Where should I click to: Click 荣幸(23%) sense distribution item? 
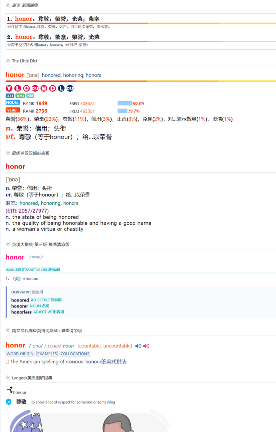[46, 119]
